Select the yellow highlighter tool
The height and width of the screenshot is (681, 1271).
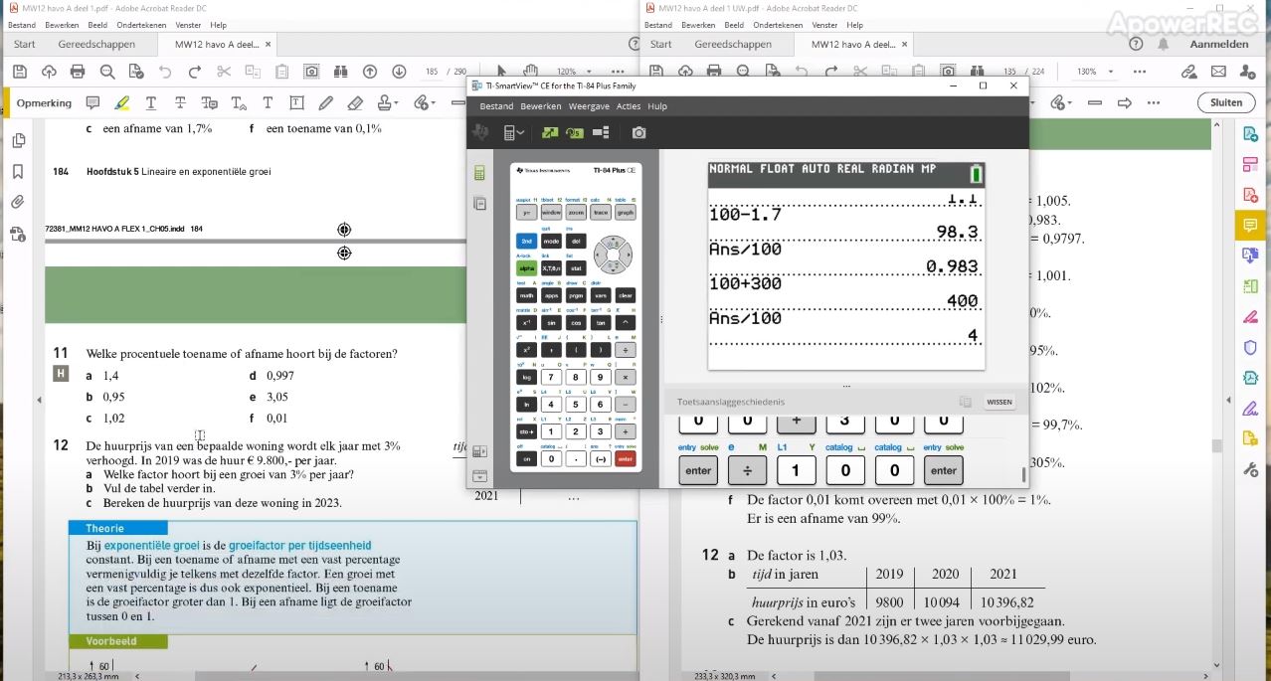click(121, 102)
